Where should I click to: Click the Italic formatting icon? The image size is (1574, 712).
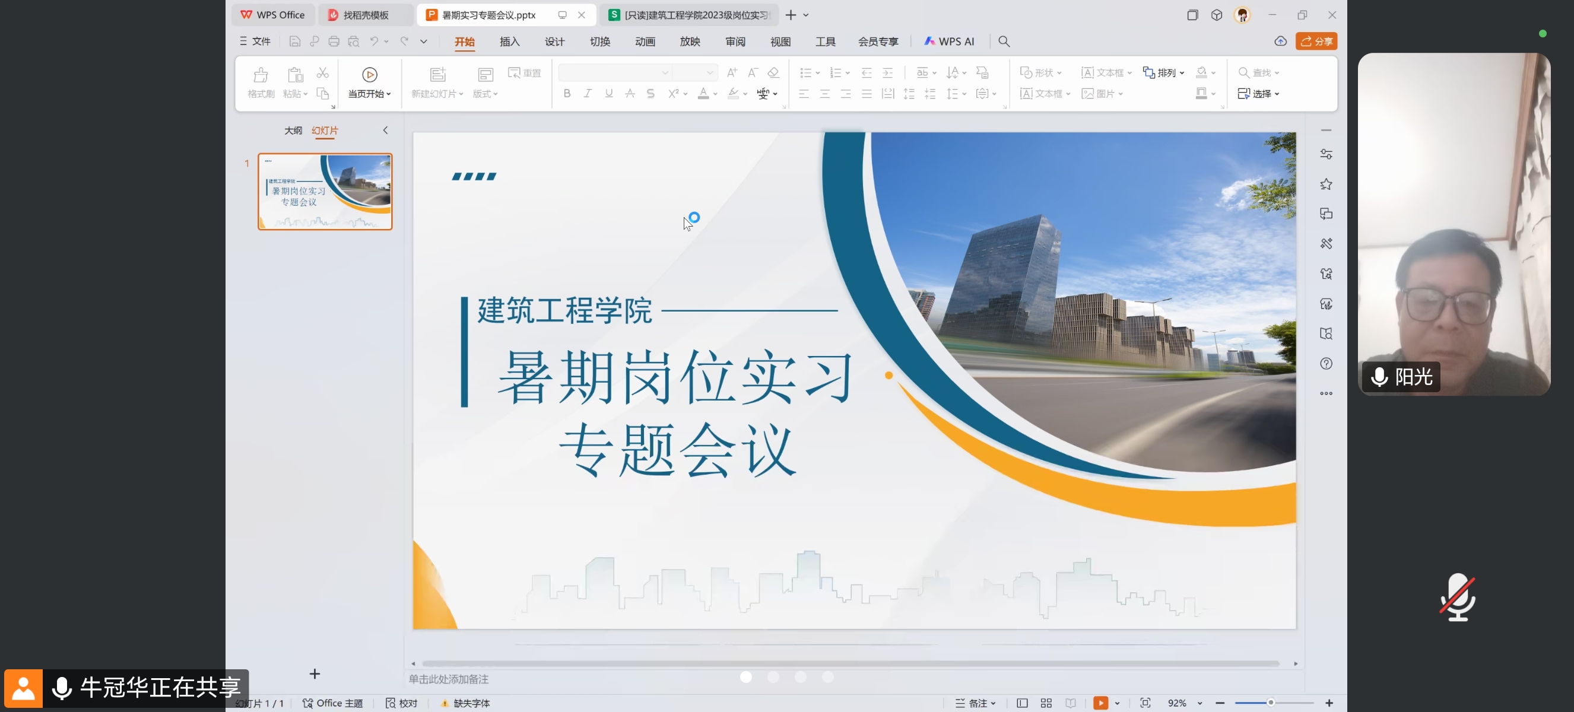tap(588, 93)
